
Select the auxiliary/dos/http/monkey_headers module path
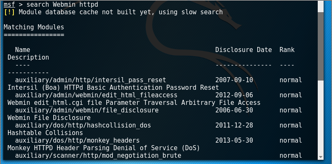point(77,140)
